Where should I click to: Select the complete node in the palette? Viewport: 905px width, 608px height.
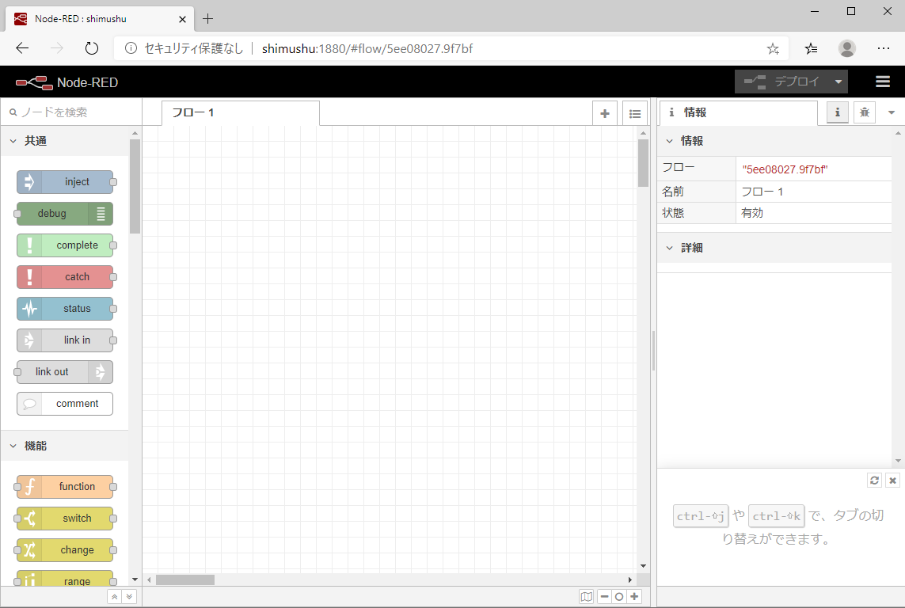click(x=65, y=245)
